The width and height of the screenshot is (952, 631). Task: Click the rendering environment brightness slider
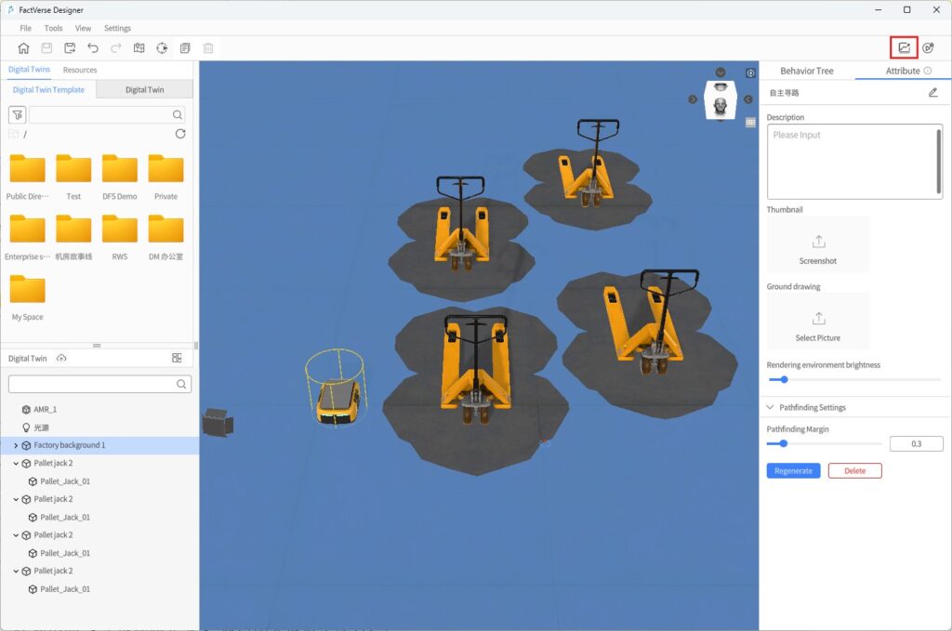tap(853, 379)
